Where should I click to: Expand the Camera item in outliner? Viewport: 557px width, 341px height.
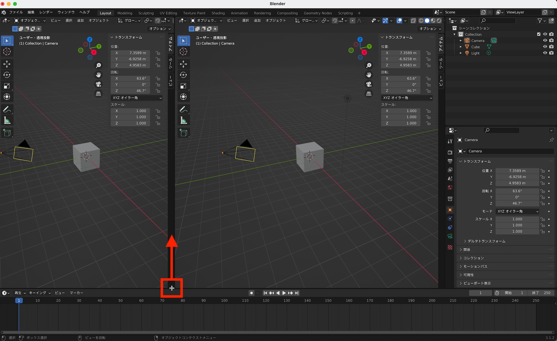pyautogui.click(x=461, y=41)
